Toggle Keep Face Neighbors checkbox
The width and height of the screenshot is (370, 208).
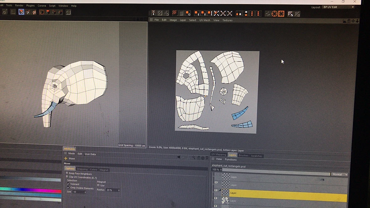[x=67, y=173]
